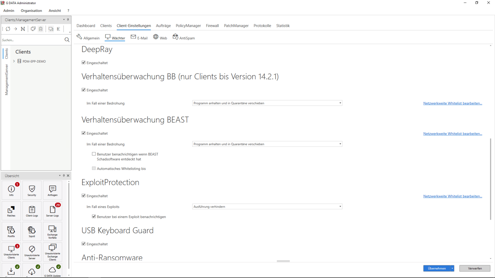Switch to the Firewall tab
The image size is (495, 278).
[x=212, y=26]
